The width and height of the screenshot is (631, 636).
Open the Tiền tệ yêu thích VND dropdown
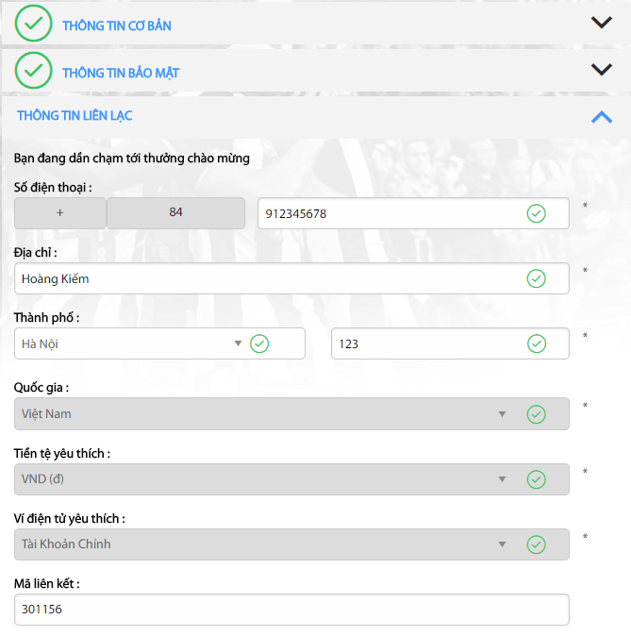(264, 479)
